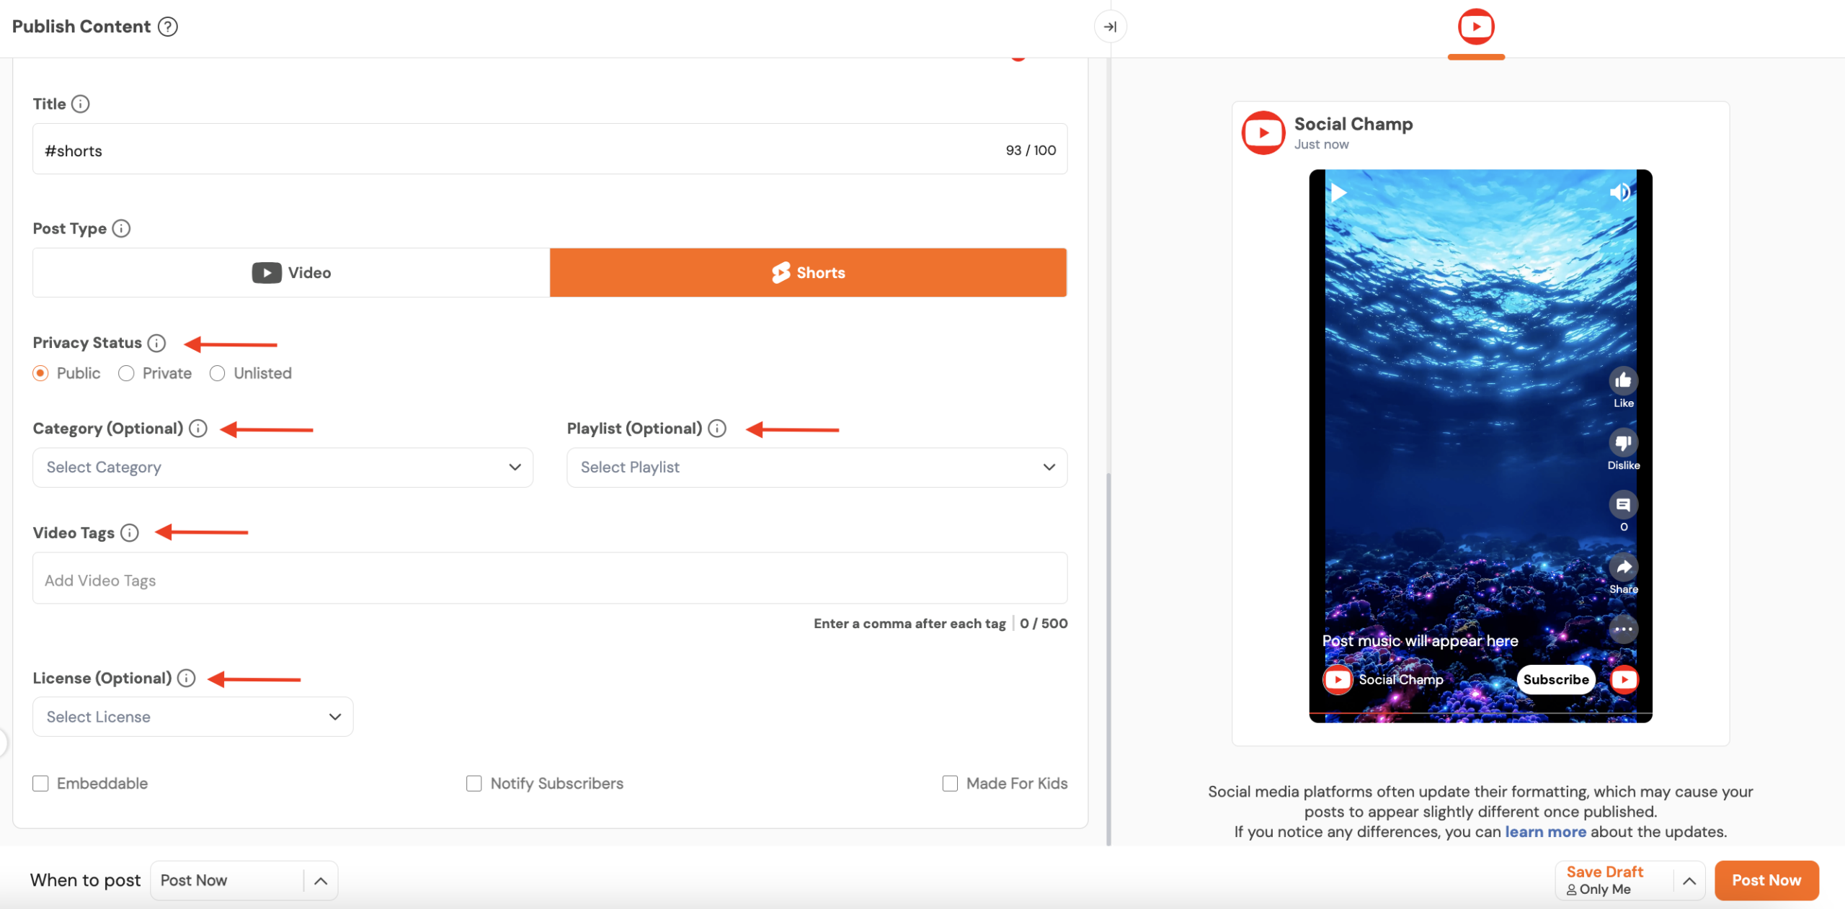Image resolution: width=1845 pixels, height=909 pixels.
Task: Expand the Select License dropdown
Action: coord(192,717)
